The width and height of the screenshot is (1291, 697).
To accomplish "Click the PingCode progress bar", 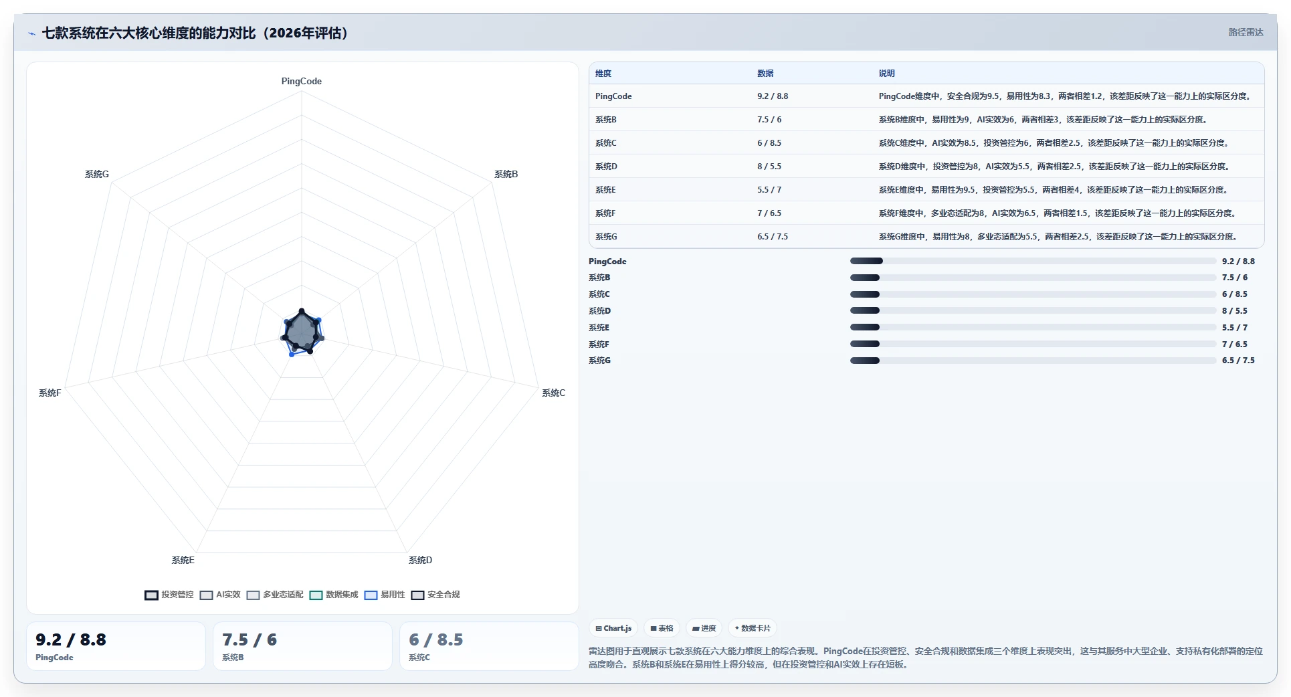I will tap(1033, 261).
